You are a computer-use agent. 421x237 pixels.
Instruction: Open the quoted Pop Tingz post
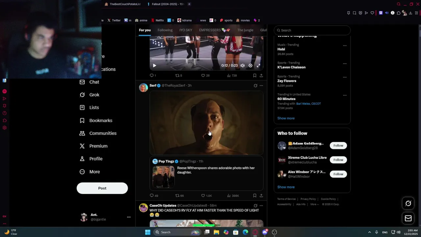click(x=207, y=173)
